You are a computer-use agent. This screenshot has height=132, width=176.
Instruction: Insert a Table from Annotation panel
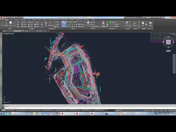click(x=57, y=26)
